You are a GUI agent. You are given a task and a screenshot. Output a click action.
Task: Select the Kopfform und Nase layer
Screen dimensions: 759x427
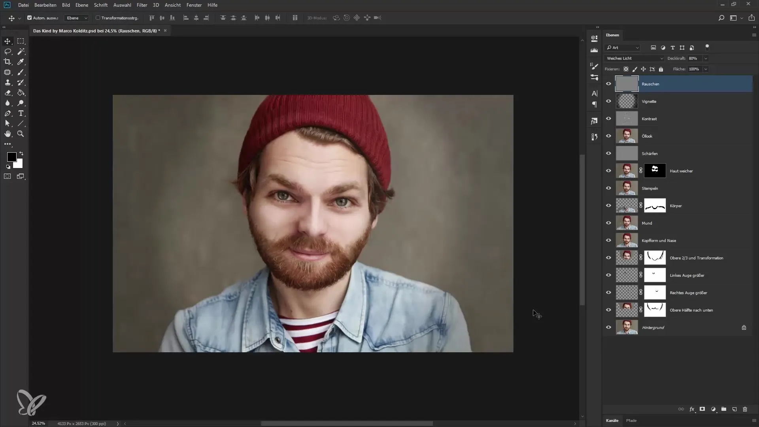(x=678, y=240)
